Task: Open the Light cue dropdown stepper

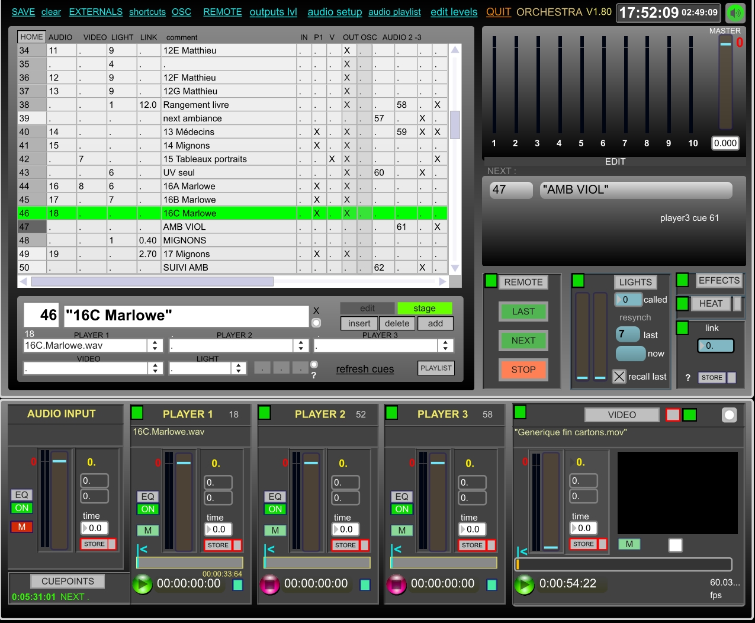Action: point(238,368)
